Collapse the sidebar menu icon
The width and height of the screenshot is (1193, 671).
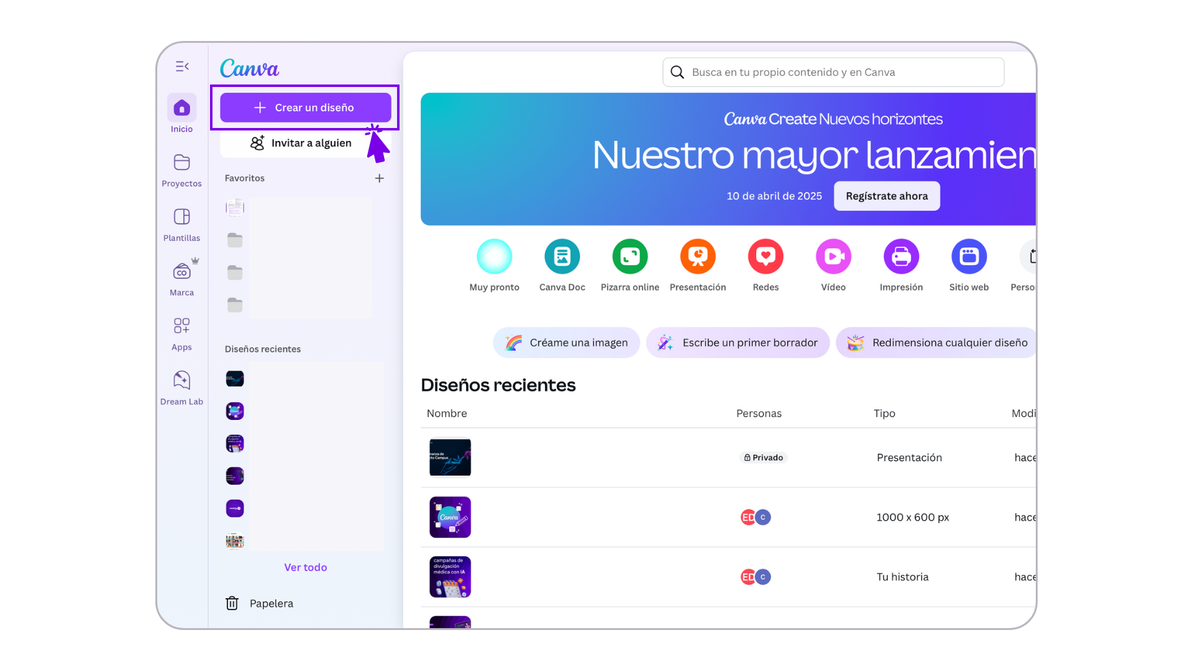(182, 66)
